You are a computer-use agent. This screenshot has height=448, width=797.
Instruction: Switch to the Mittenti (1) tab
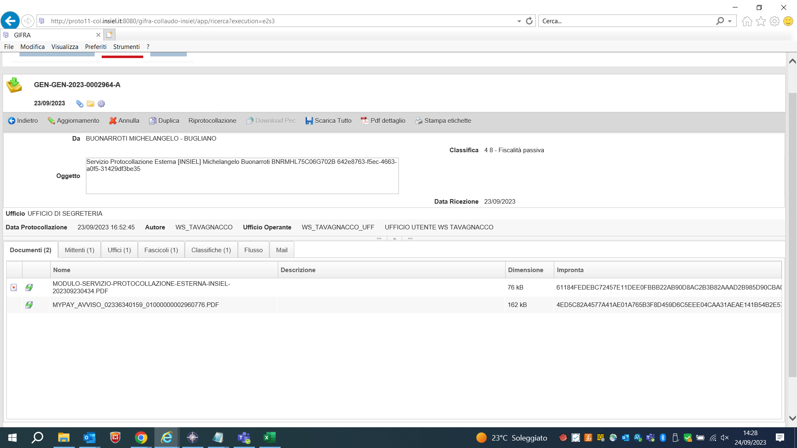click(x=79, y=250)
